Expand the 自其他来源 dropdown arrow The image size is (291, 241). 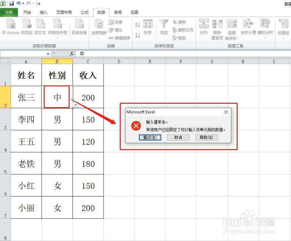pos(57,38)
